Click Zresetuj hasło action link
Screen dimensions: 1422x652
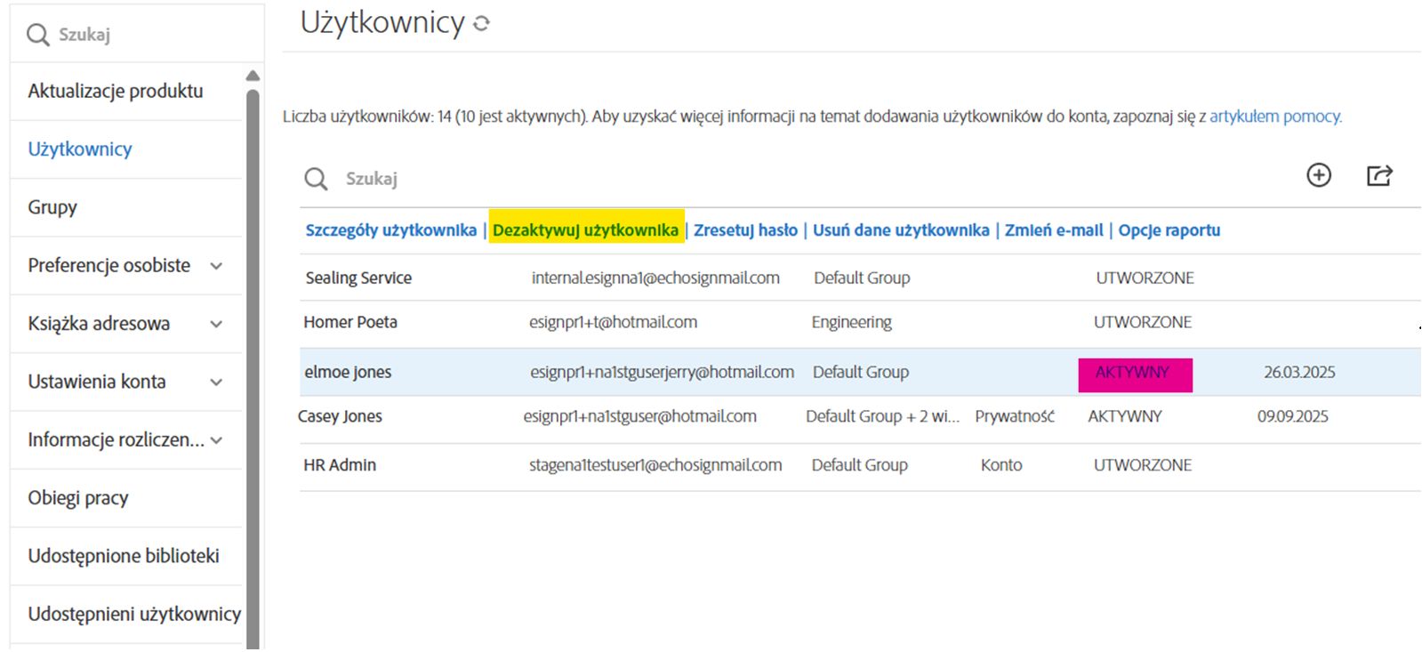(x=745, y=230)
